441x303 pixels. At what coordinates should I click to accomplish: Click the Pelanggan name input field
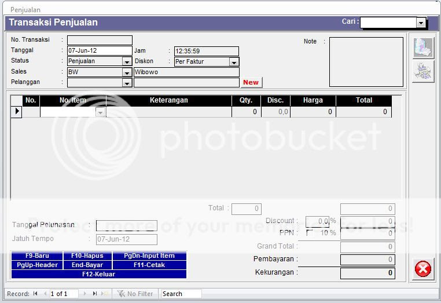pyautogui.click(x=186, y=82)
